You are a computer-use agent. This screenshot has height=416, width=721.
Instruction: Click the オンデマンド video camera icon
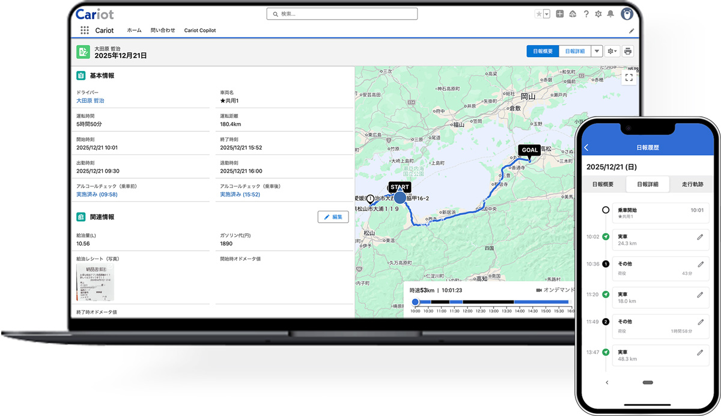click(x=539, y=290)
